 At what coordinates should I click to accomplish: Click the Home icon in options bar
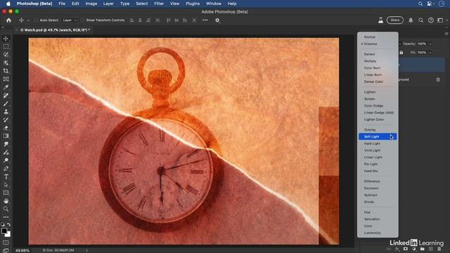[8, 20]
